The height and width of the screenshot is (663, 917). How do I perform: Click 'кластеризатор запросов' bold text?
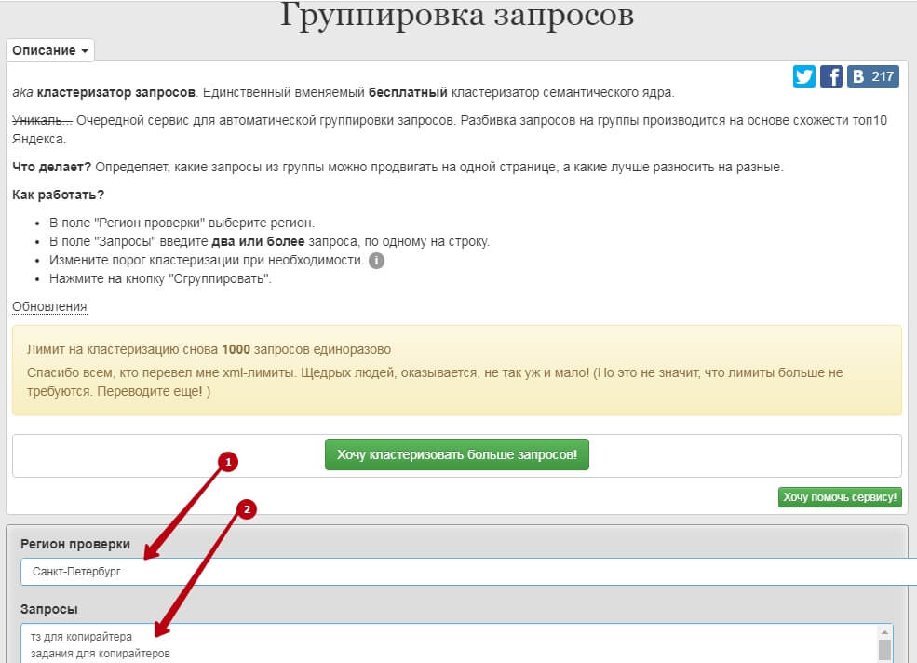[x=115, y=92]
